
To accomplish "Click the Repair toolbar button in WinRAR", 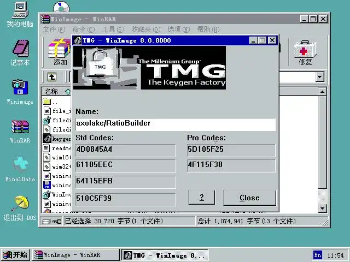I will 305,52.
